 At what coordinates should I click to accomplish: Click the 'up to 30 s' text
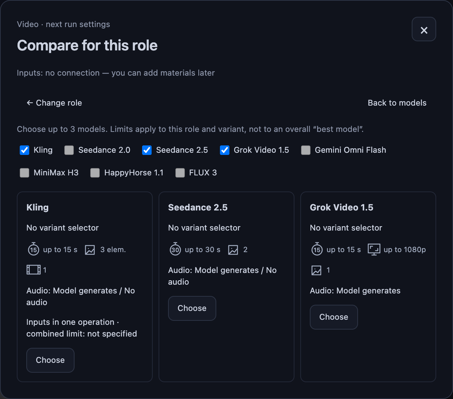point(203,250)
